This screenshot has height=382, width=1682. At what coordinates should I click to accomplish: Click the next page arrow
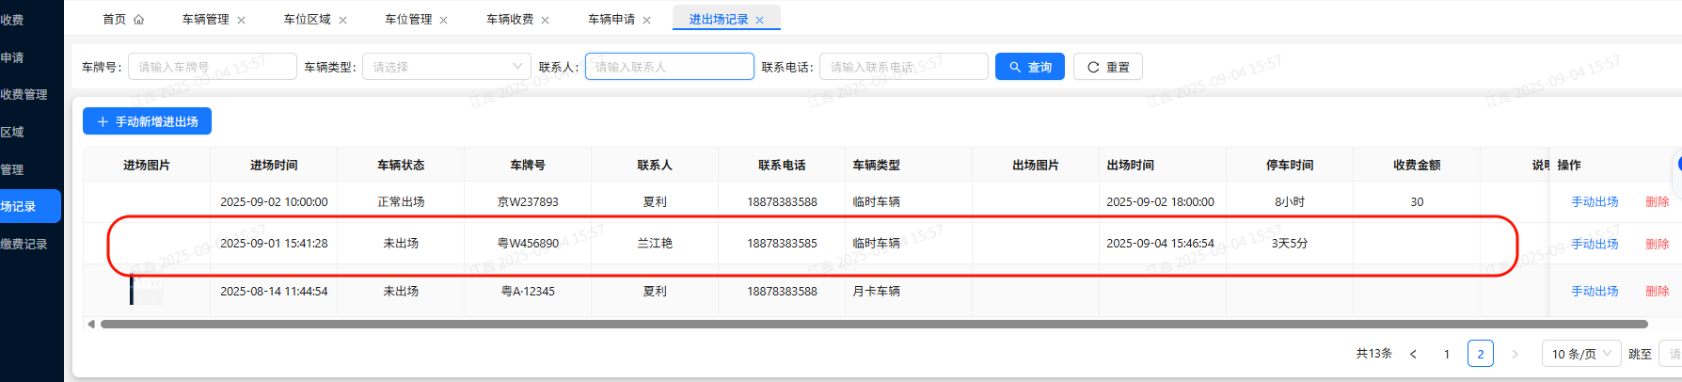[x=1515, y=354]
